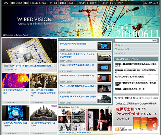Open the 風力車＋風力リキシャ(動画) link
Screen dimensions: 161x135
click(77, 97)
